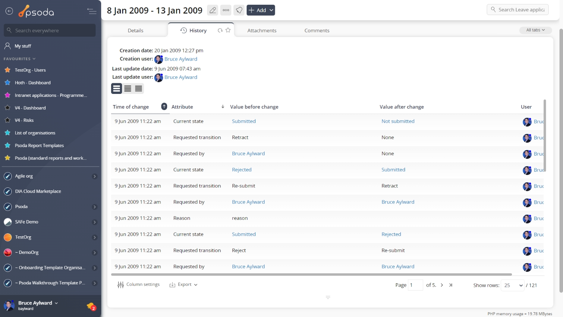The width and height of the screenshot is (563, 317).
Task: Expand the Agile org item
Action: [95, 176]
